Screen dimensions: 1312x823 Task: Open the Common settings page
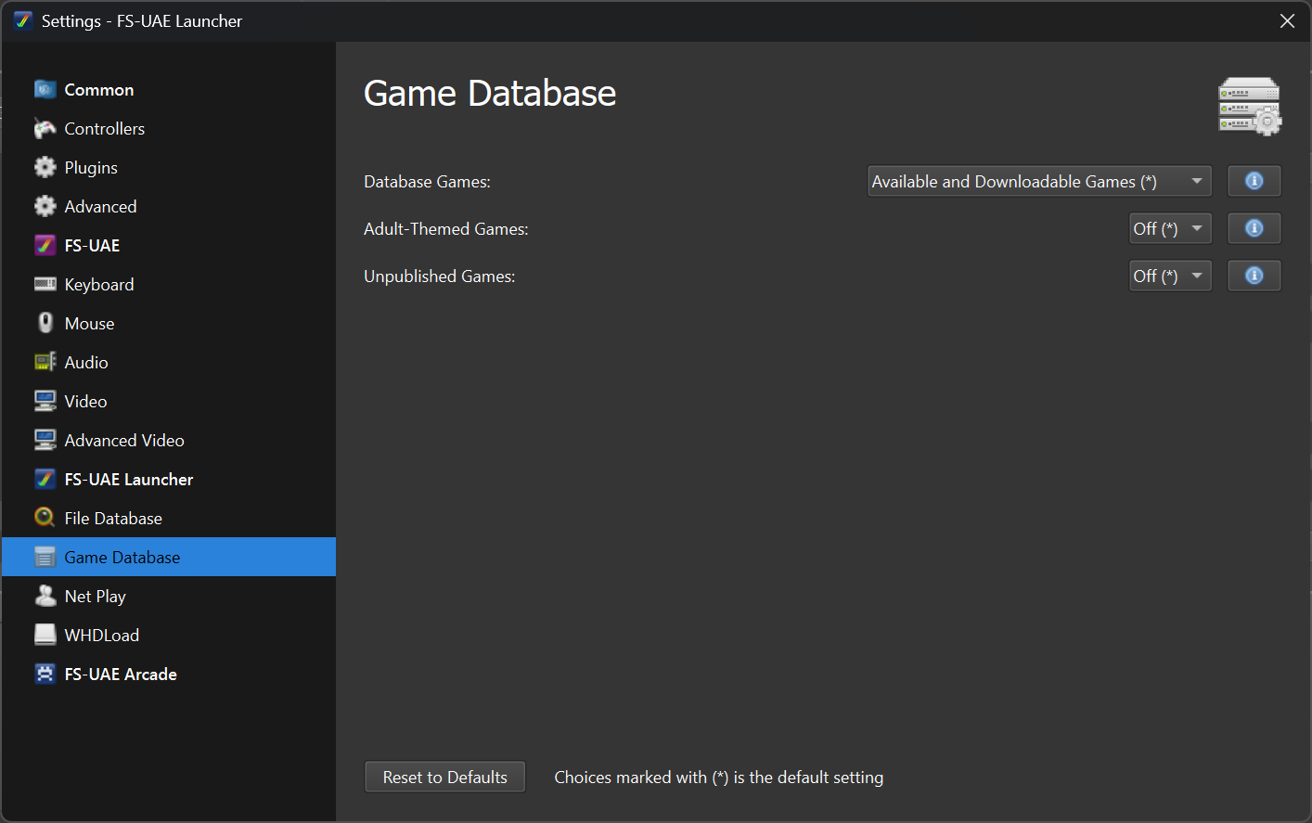(x=169, y=89)
